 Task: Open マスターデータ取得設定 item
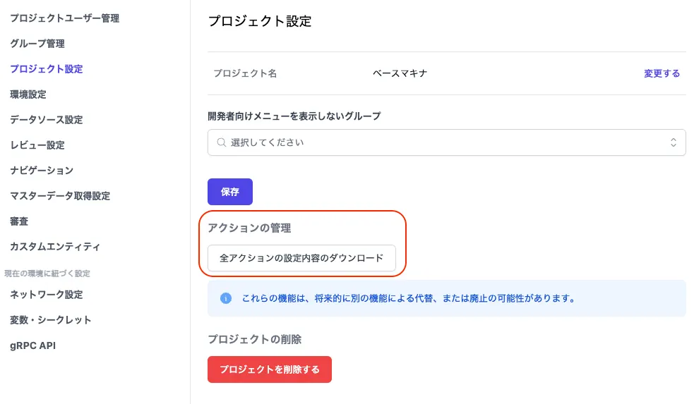(60, 196)
